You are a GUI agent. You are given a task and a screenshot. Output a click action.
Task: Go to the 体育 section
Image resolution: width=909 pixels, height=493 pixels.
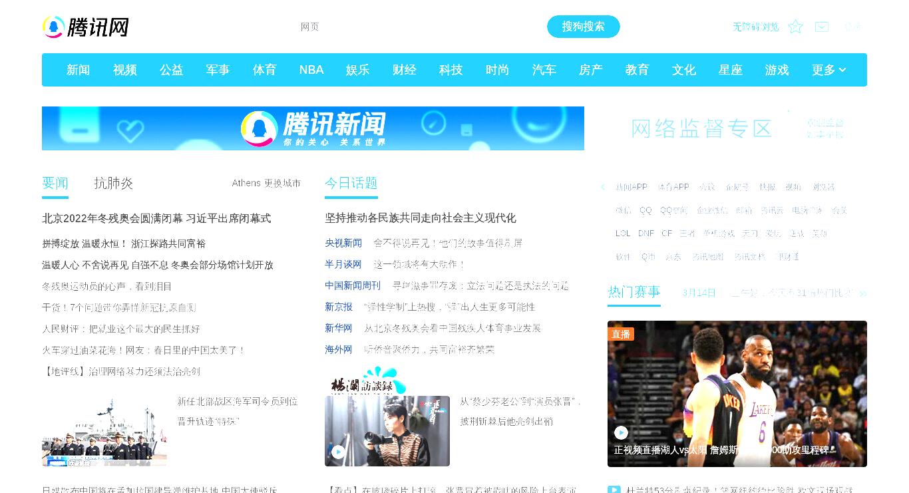(x=264, y=70)
